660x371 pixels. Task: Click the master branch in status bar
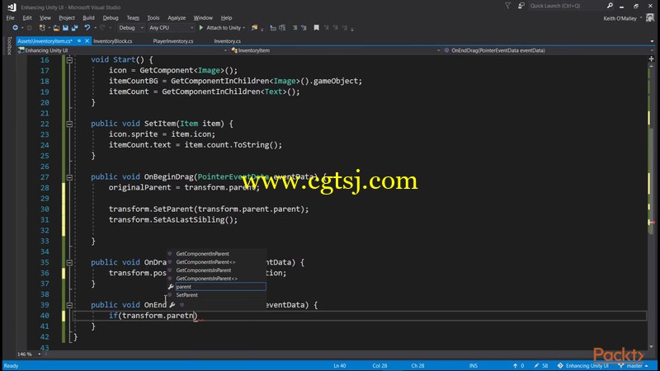point(634,366)
